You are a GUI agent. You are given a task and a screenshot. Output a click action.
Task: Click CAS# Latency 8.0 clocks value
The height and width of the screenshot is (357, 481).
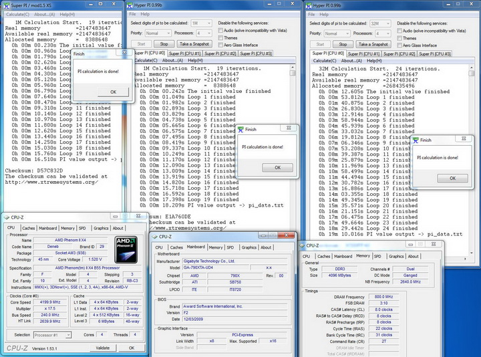[383, 310]
